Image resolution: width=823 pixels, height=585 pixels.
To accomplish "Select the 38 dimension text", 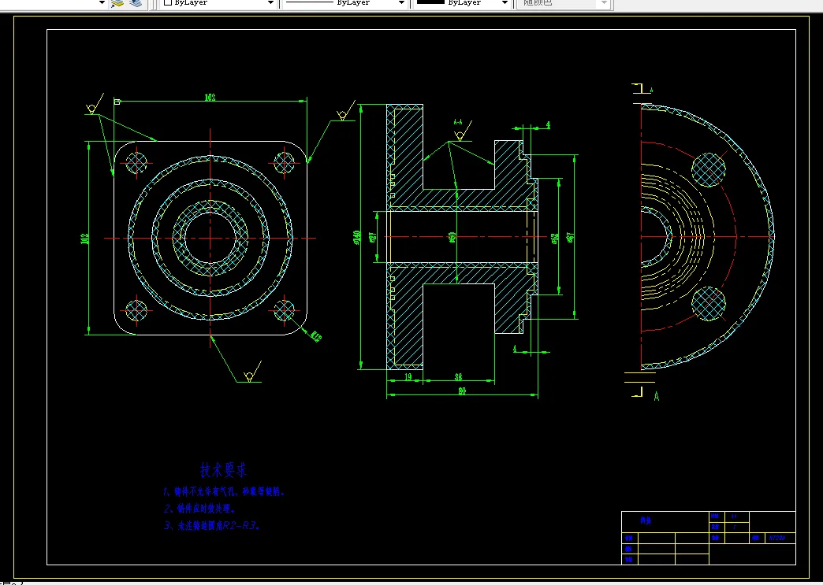I will tap(458, 376).
